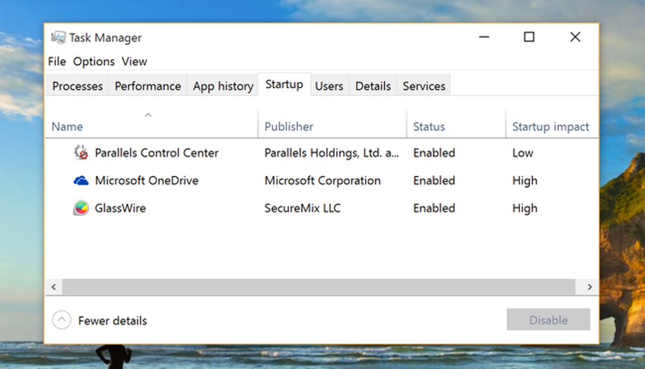Viewport: 645px width, 369px height.
Task: Click the Parallels Holdings, Ltd. publisher cell
Action: (332, 153)
